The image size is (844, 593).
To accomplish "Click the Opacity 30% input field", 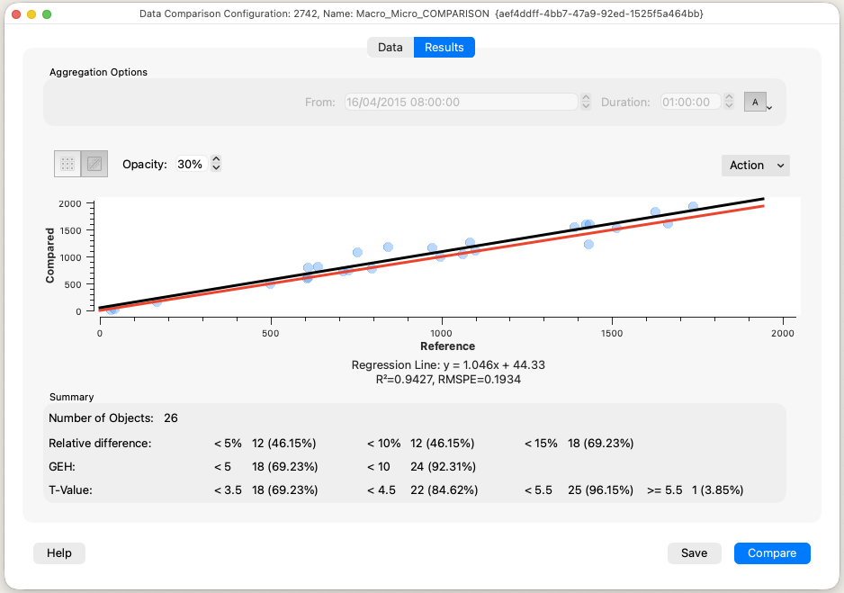I will 191,164.
